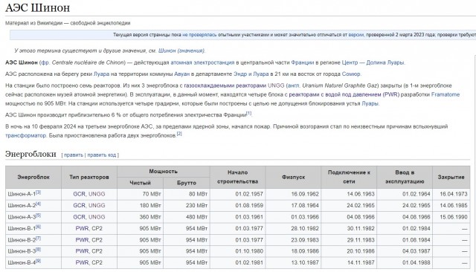Open PWR link in Шинон-В-1 row
This screenshot has width=476, height=272.
click(x=82, y=229)
